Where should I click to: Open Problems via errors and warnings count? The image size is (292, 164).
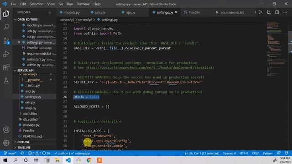pos(39,153)
